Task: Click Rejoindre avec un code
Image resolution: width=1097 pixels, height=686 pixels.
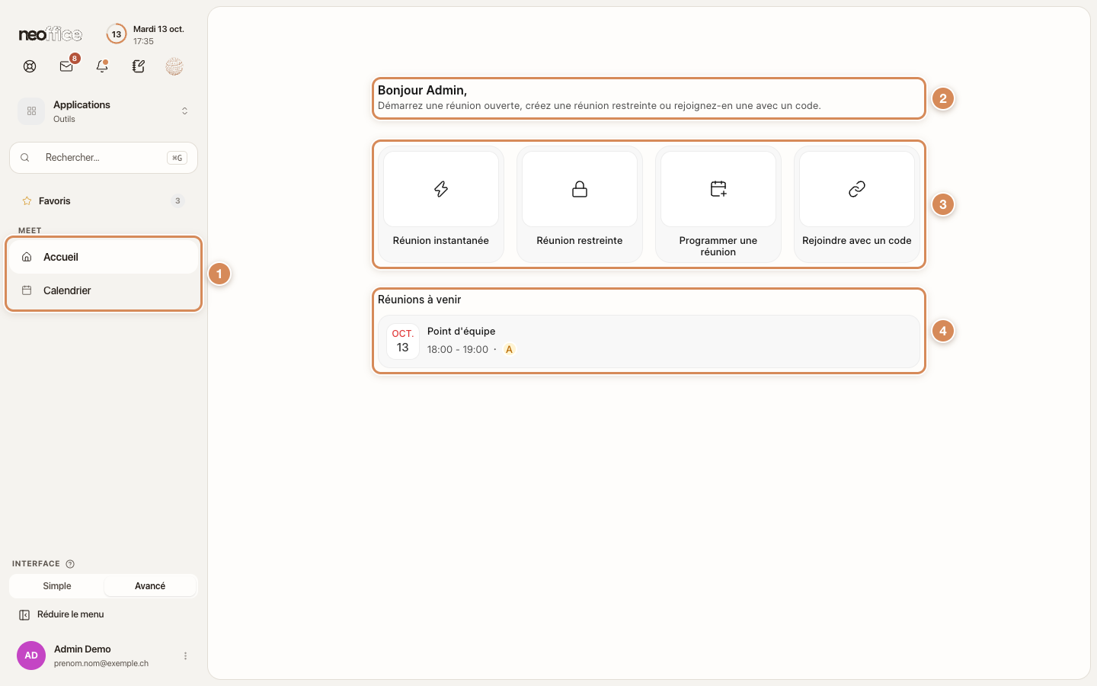Action: click(x=857, y=204)
